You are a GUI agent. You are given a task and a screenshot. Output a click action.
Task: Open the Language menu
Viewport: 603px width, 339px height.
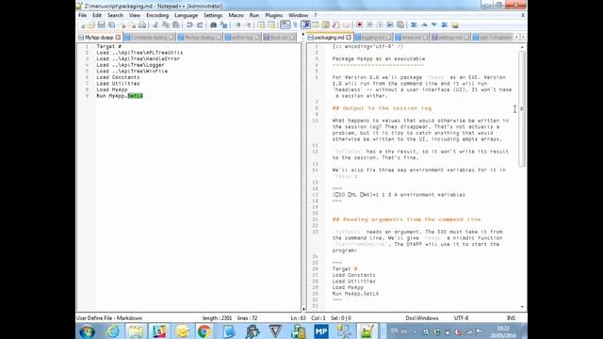click(186, 15)
